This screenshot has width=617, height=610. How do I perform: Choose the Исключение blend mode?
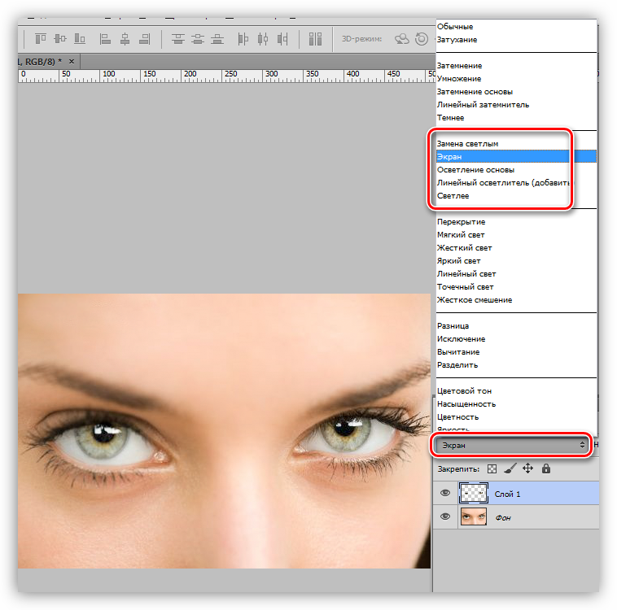click(x=461, y=338)
